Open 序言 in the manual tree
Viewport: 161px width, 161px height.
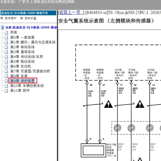(x=14, y=32)
